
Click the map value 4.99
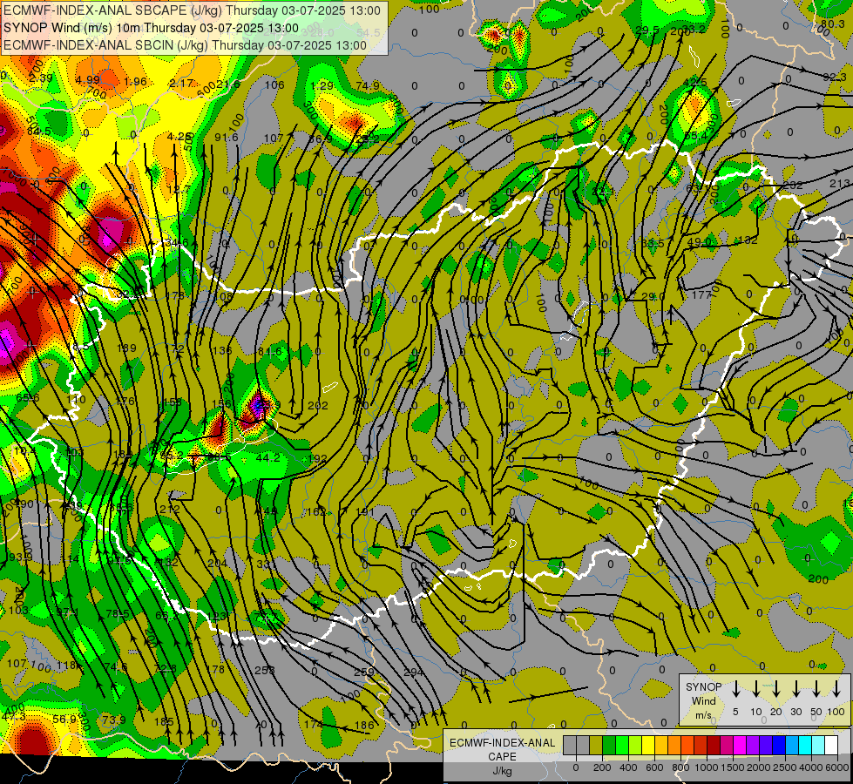[88, 80]
